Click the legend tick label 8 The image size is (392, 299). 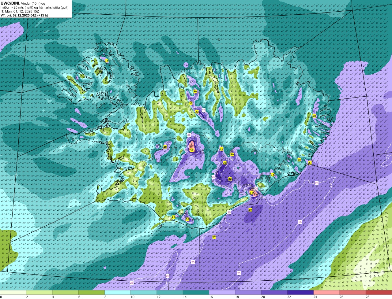[105, 297]
